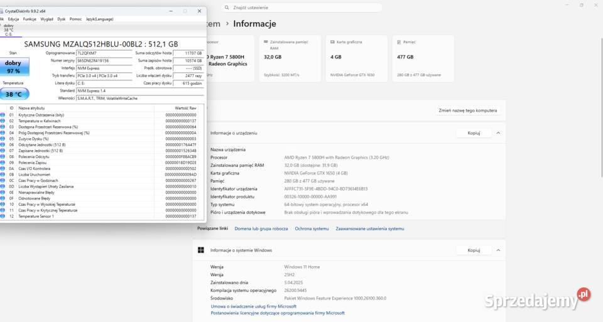
Task: Copy Windows info with lower Kopiuj button
Action: [x=474, y=250]
